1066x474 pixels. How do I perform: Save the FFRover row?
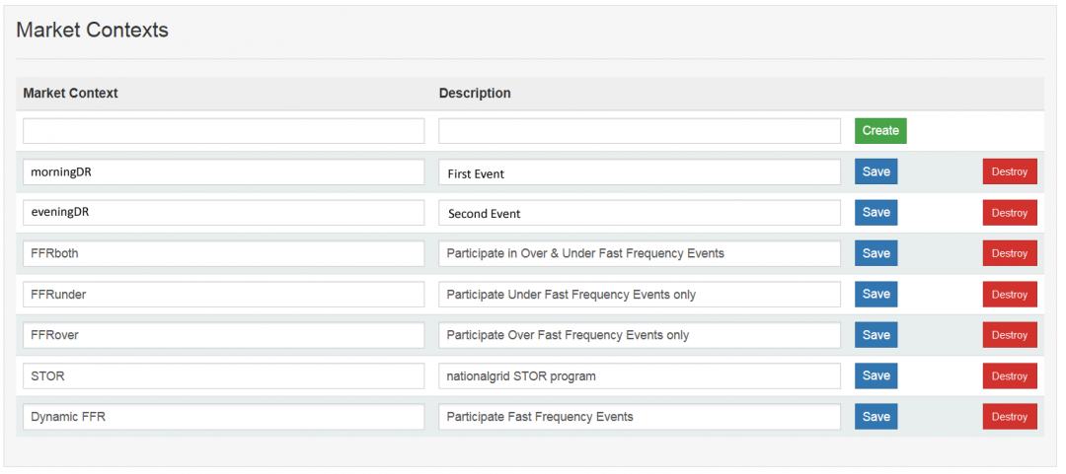876,335
